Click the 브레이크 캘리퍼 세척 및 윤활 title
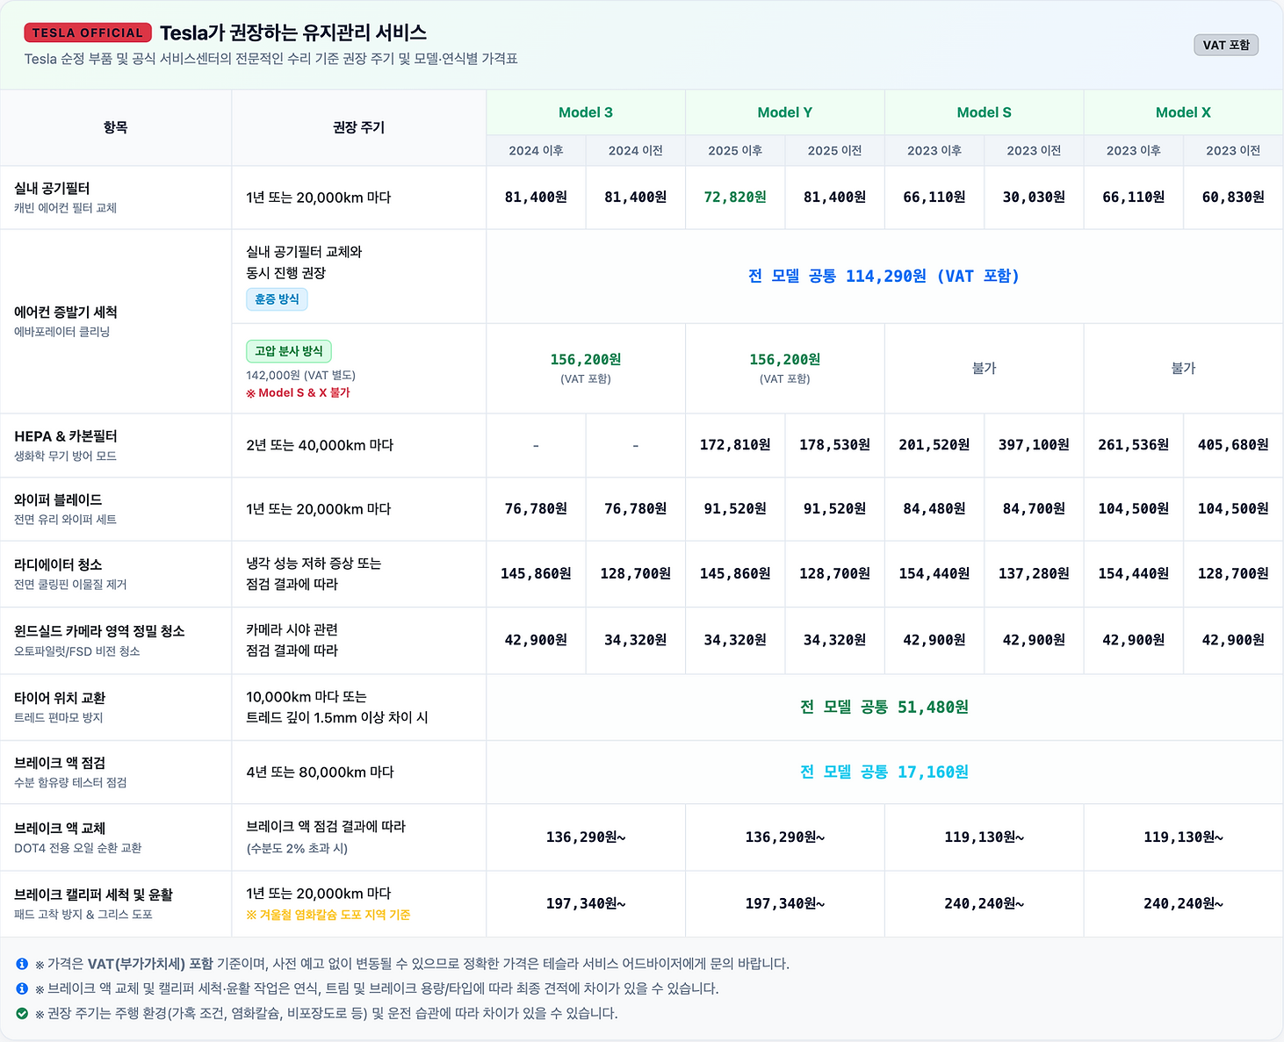Image resolution: width=1284 pixels, height=1042 pixels. pos(94,895)
